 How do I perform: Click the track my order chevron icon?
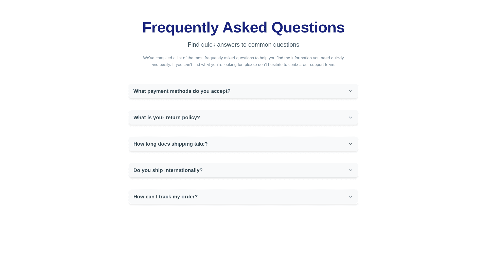point(350,197)
